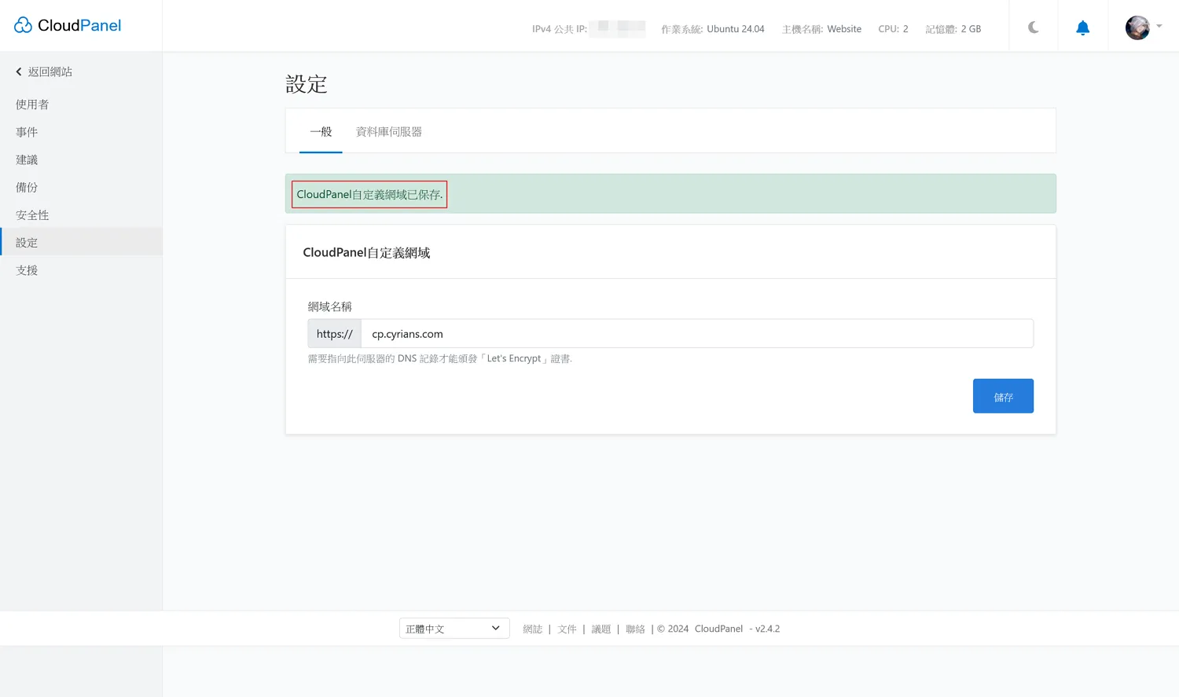1179x697 pixels.
Task: Open the user avatar menu
Action: click(x=1142, y=28)
